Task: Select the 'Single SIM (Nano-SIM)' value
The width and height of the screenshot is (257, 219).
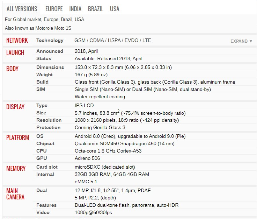Action: pyautogui.click(x=100, y=90)
